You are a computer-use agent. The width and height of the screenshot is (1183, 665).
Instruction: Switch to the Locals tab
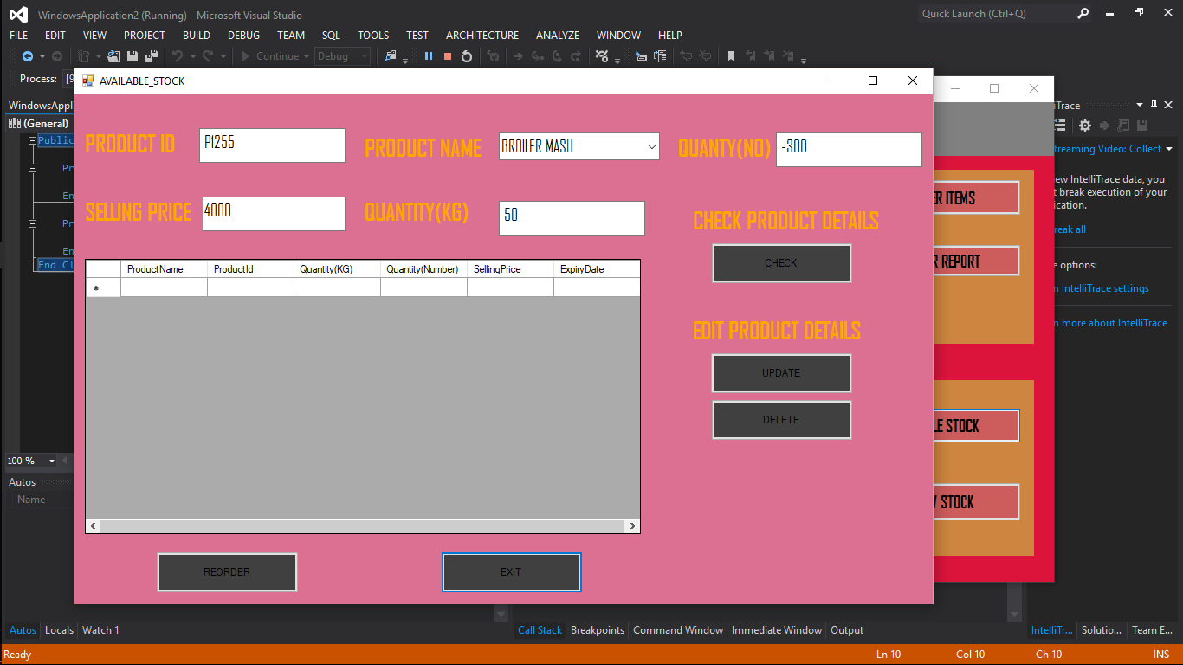click(59, 630)
